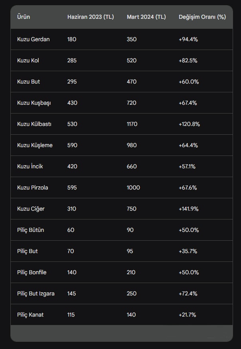Click the +35.7% value for Piliç But
The width and height of the screenshot is (241, 349).
coord(188,251)
